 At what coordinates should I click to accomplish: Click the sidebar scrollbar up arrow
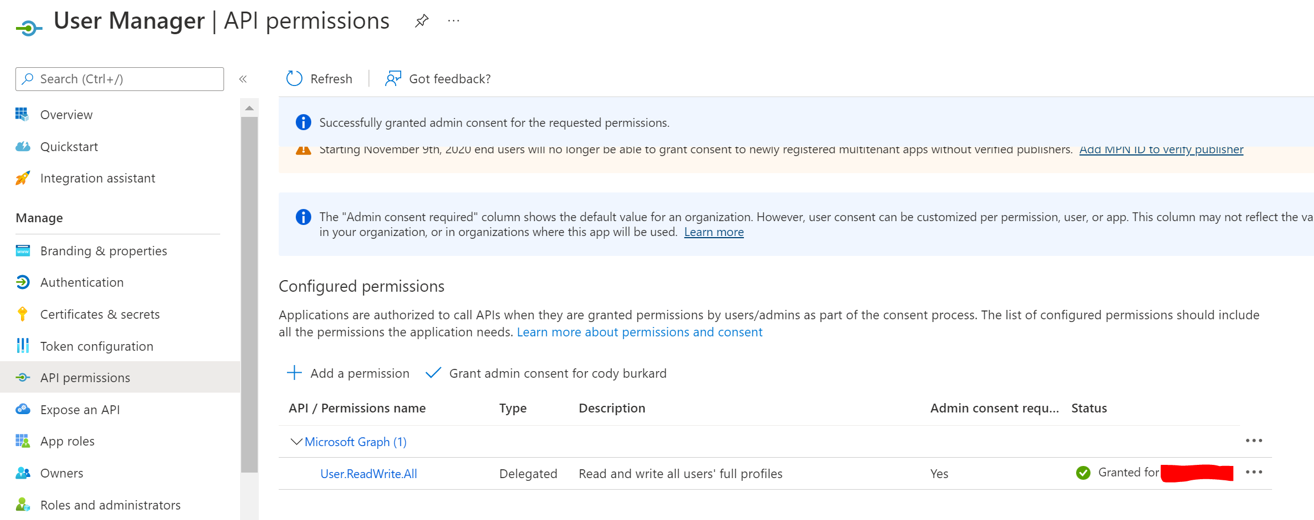point(249,108)
